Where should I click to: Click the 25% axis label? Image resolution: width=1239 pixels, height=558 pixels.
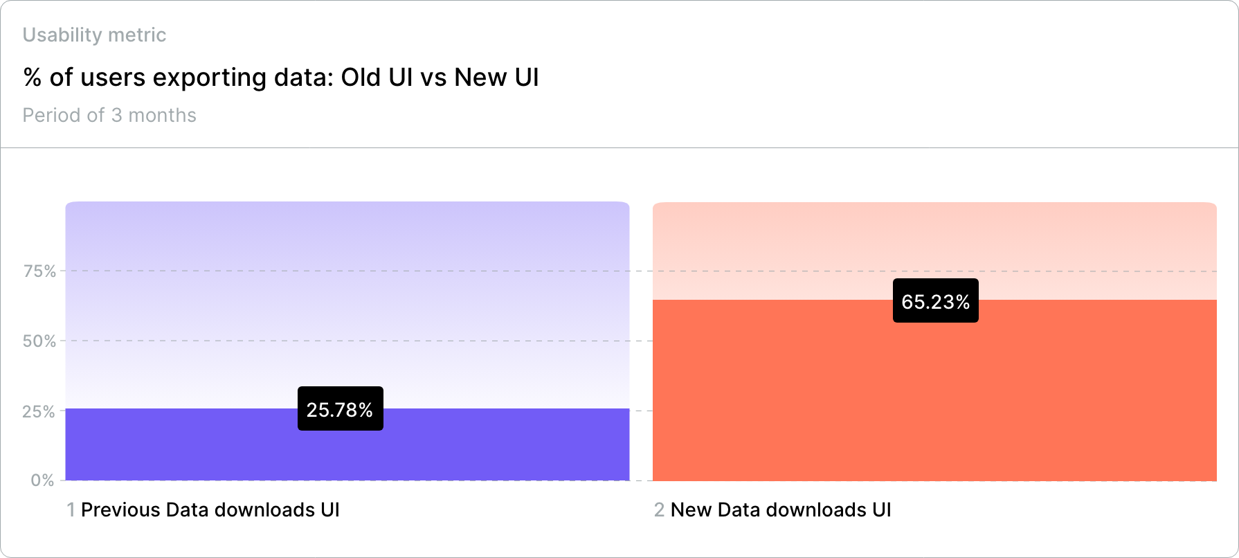[39, 412]
